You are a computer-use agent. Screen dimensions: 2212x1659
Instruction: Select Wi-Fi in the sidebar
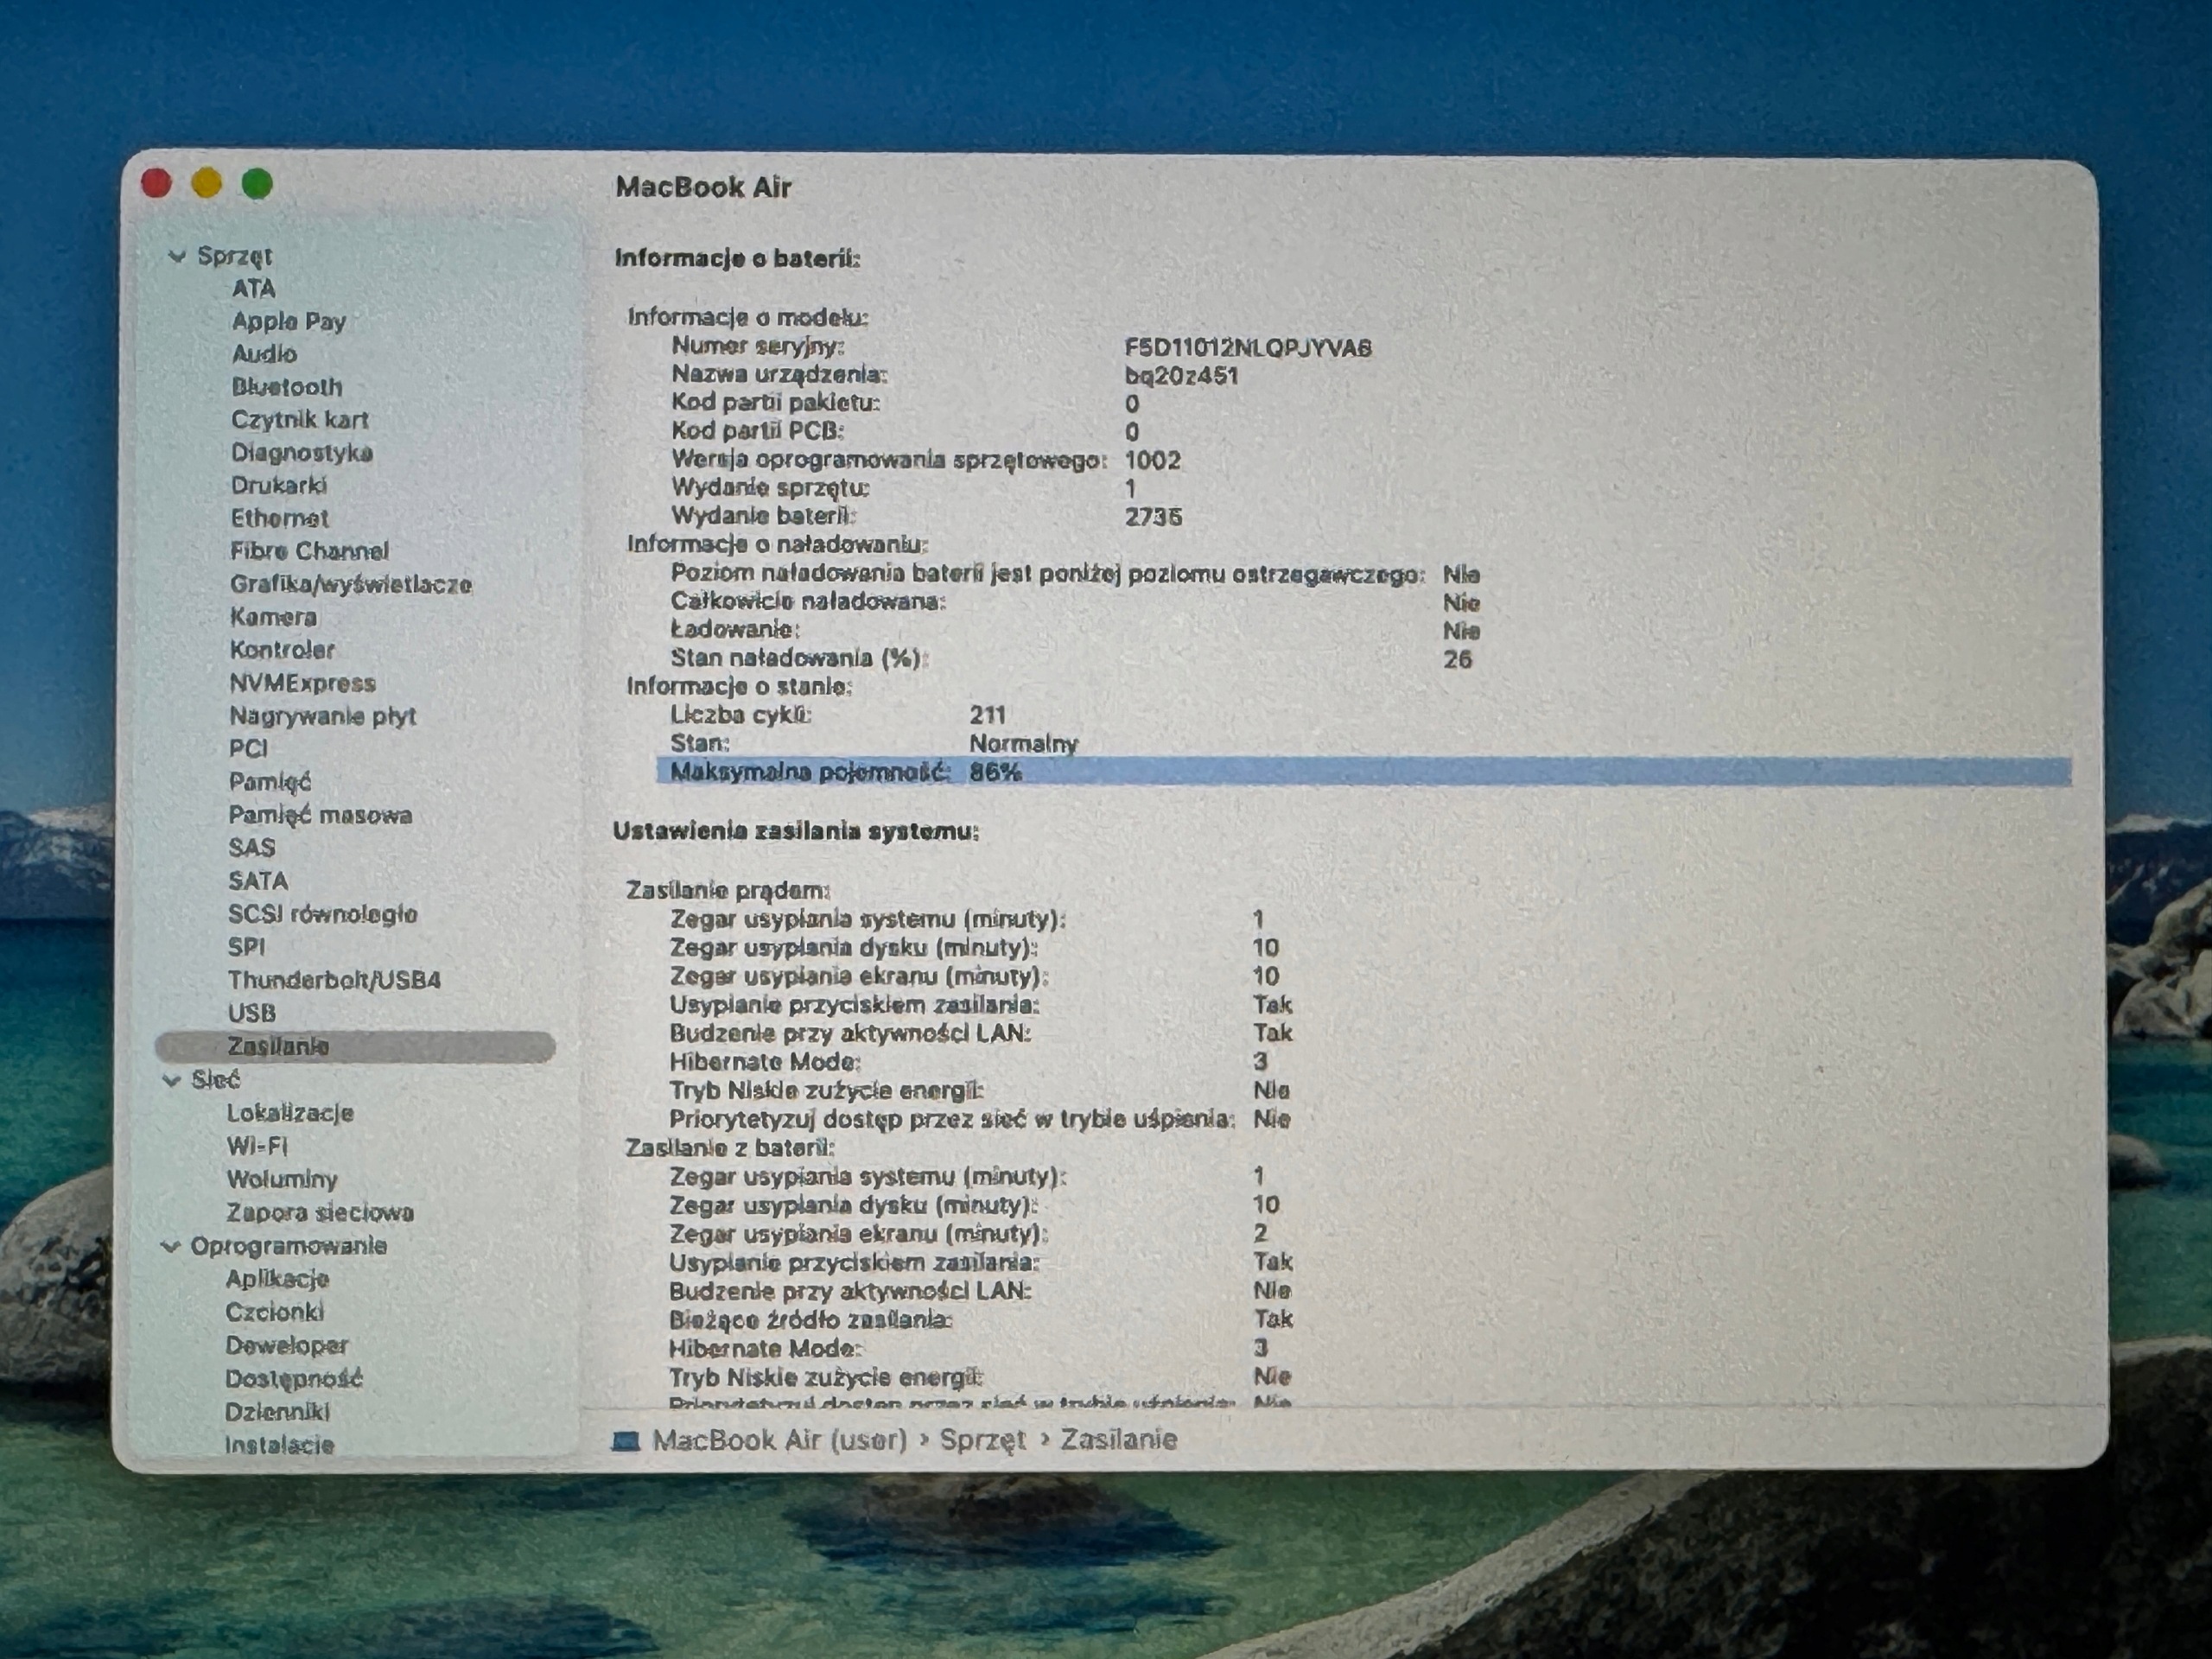point(257,1146)
